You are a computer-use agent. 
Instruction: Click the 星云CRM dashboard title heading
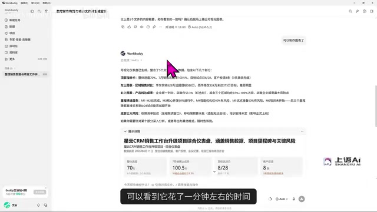tap(210, 141)
